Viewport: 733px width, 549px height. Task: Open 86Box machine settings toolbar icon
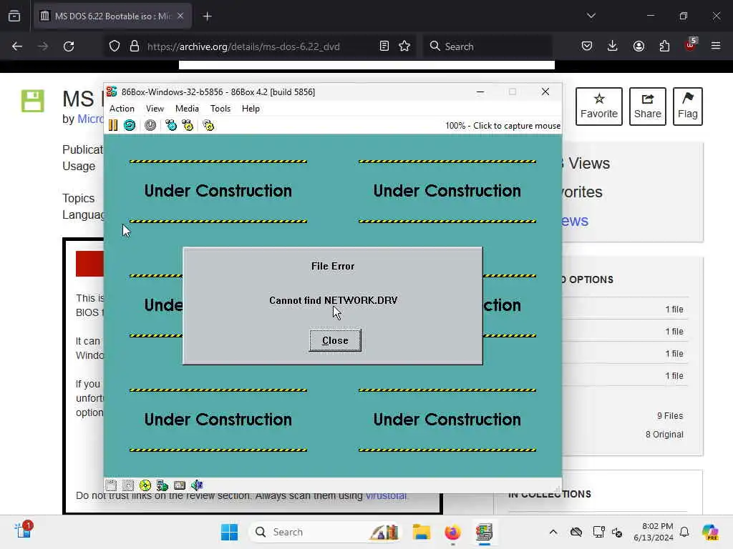(x=208, y=125)
